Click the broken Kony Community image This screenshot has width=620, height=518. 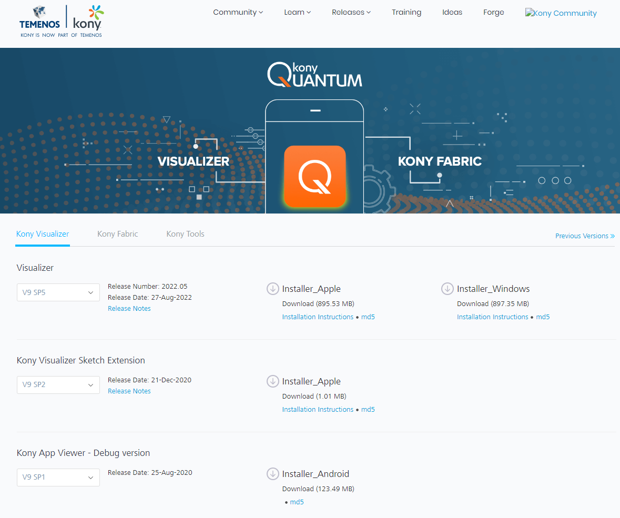(x=561, y=13)
